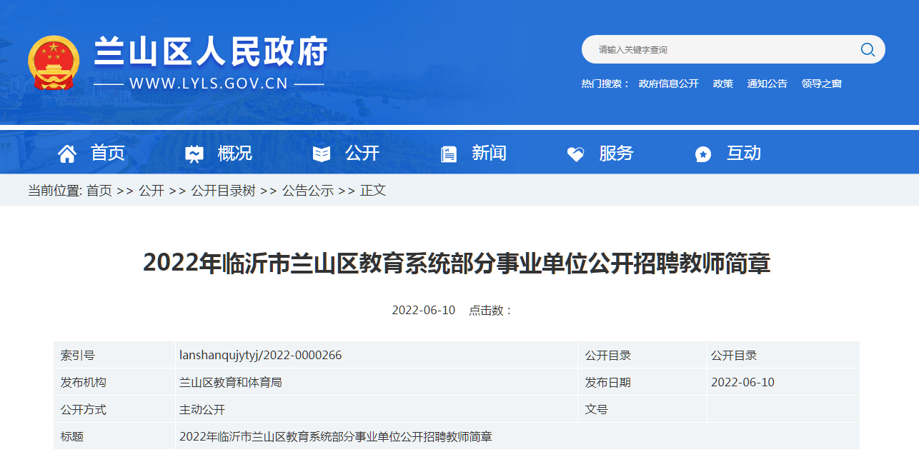Screen dimensions: 919x457
Task: Click the book icon beside 公开
Action: tap(322, 154)
